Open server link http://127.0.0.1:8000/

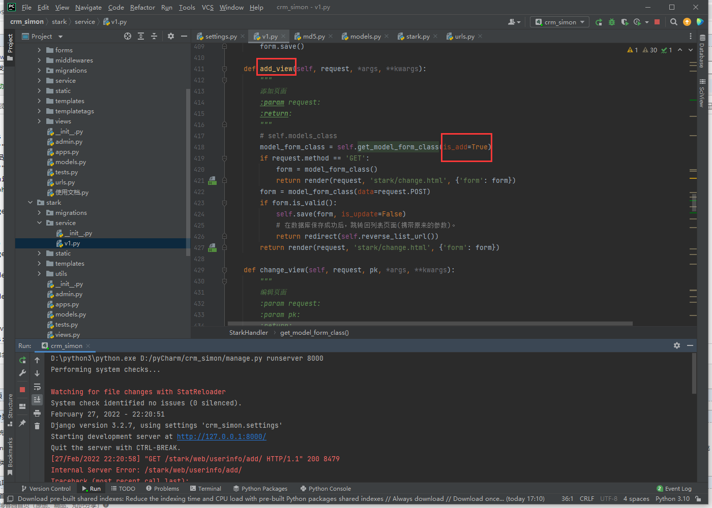click(x=221, y=436)
